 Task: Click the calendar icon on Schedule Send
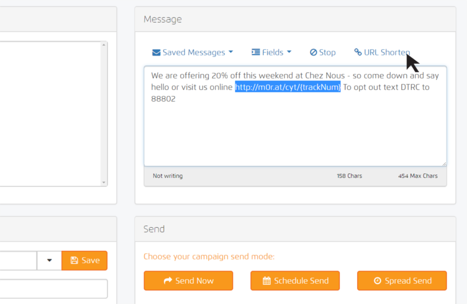266,281
